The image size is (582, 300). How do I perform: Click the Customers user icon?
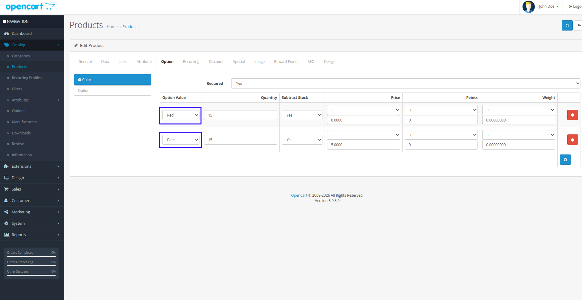(x=6, y=200)
